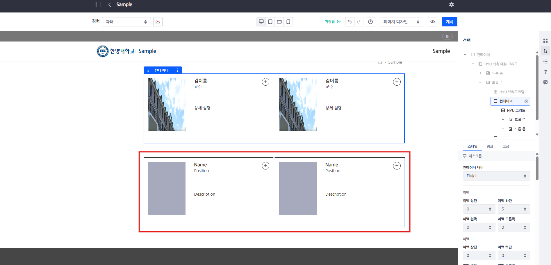Switch to desktop viewport preview
The height and width of the screenshot is (265, 551).
tap(261, 22)
